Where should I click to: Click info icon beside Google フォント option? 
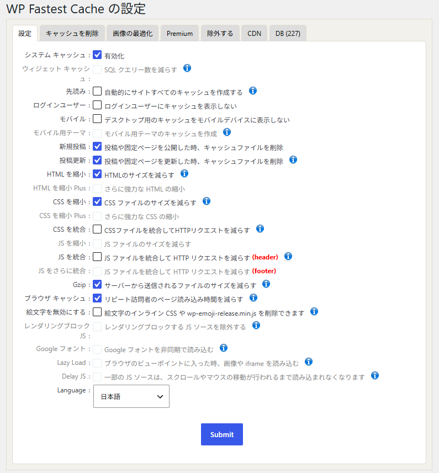(224, 348)
